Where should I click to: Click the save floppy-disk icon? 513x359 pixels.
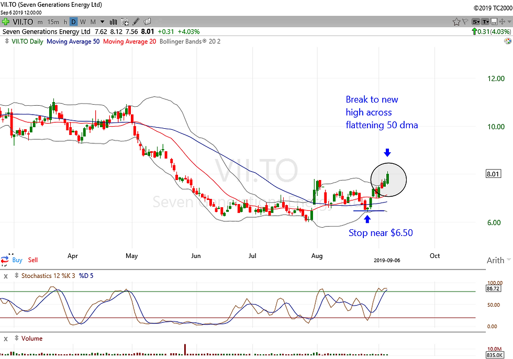pos(494,22)
